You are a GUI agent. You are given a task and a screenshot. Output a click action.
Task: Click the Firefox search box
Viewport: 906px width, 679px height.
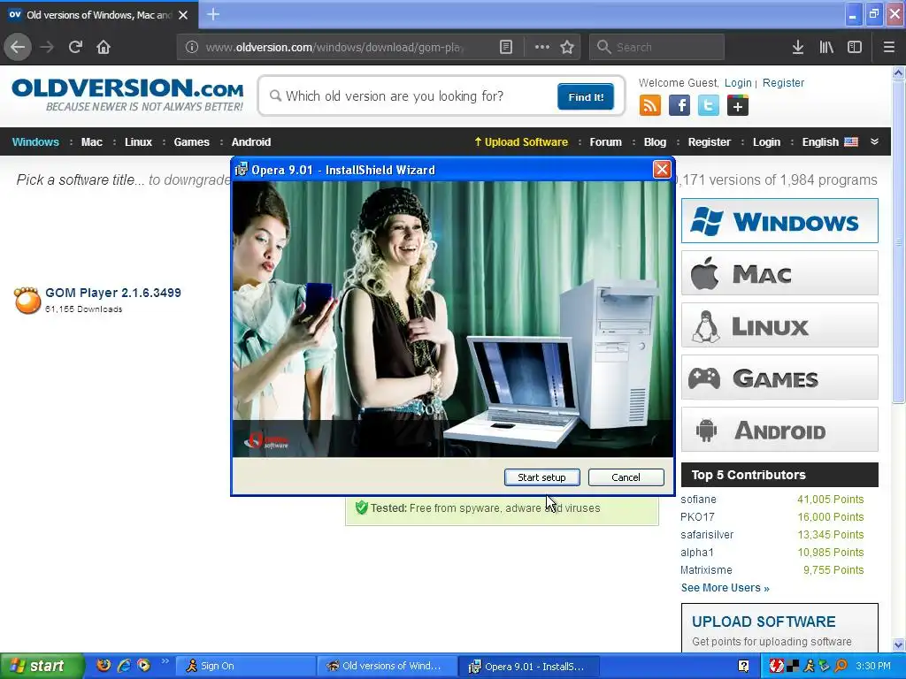(656, 48)
